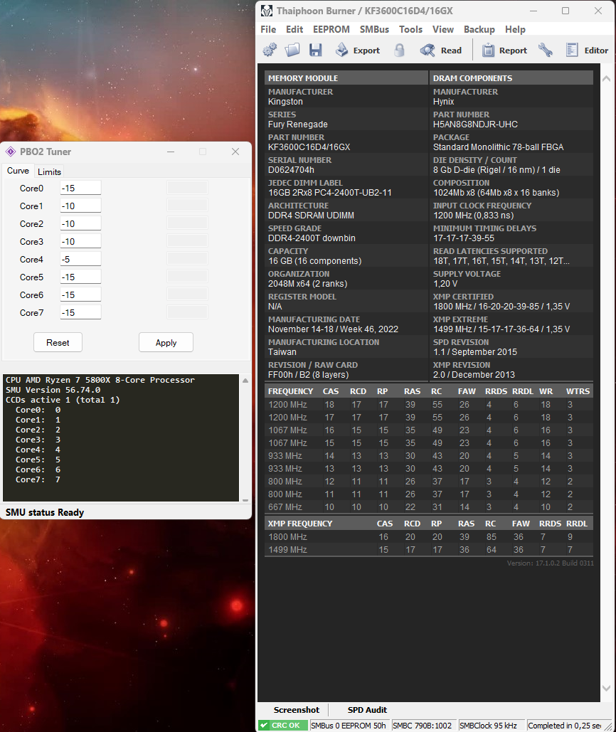Click 'CPU AMD Ryzen 7 5800X' log line
The width and height of the screenshot is (616, 732).
tap(100, 380)
